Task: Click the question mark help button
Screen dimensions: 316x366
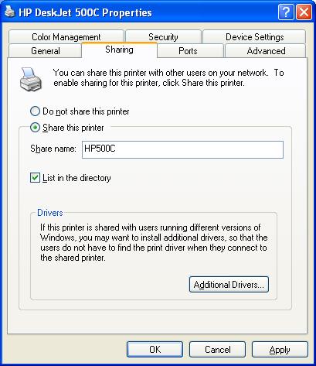Action: click(x=286, y=12)
